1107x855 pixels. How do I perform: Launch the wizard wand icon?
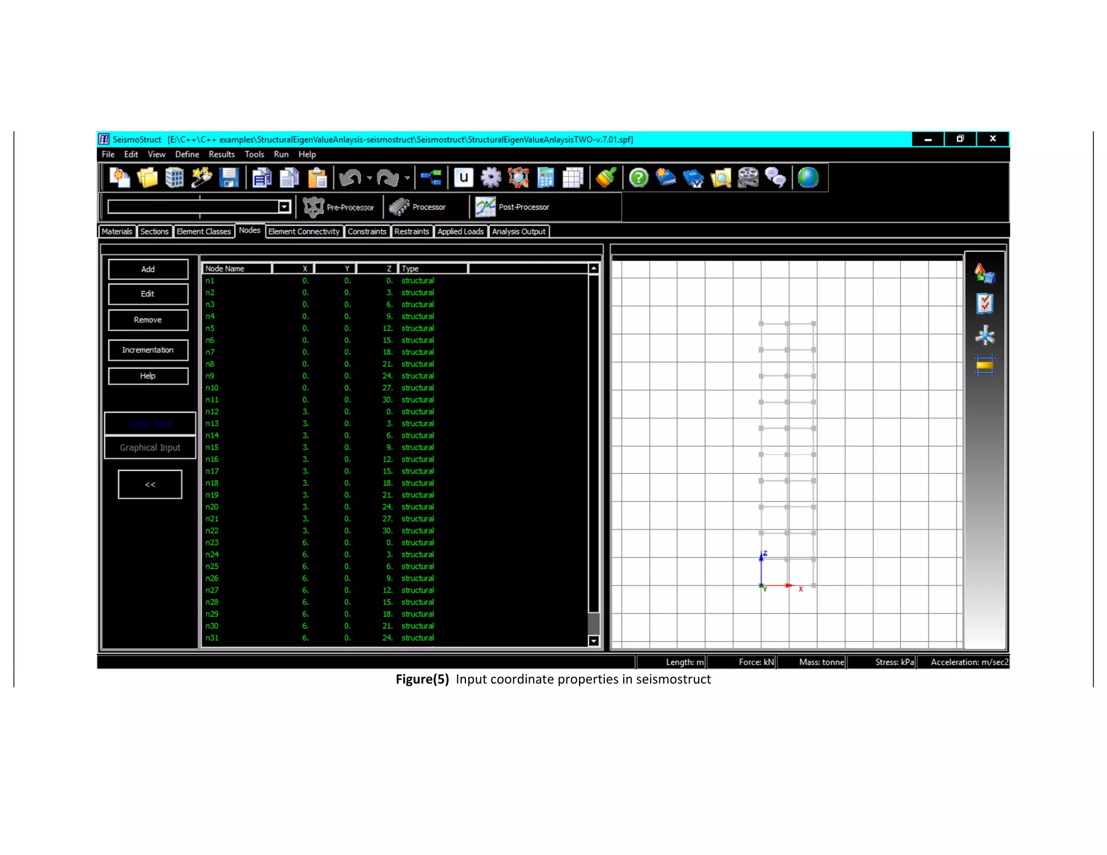tap(202, 178)
